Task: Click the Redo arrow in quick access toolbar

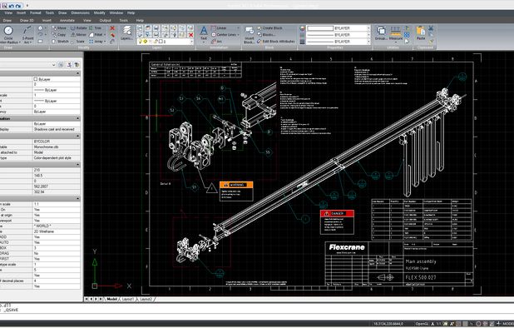Action: [17, 6]
